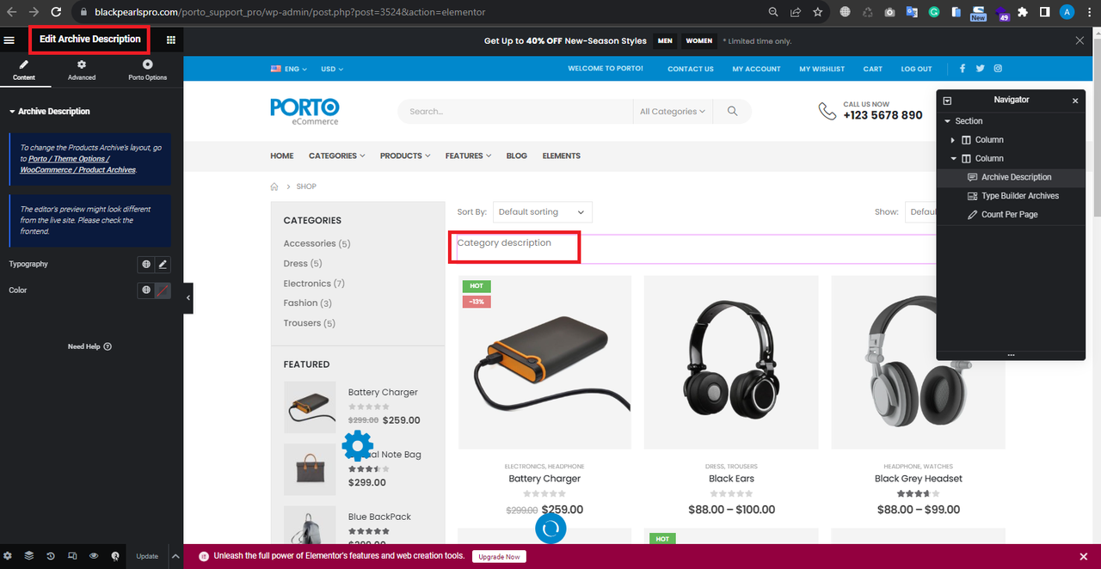Screen dimensions: 1101x569
Task: Bookmark this page with star icon
Action: pyautogui.click(x=818, y=12)
